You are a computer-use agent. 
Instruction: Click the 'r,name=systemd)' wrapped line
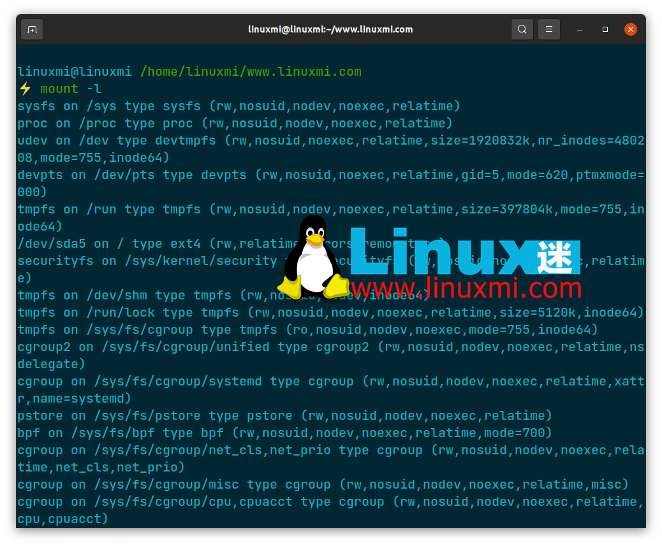tap(75, 399)
